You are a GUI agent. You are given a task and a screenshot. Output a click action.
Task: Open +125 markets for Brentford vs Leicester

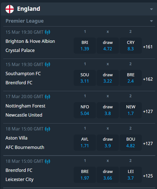click(148, 176)
